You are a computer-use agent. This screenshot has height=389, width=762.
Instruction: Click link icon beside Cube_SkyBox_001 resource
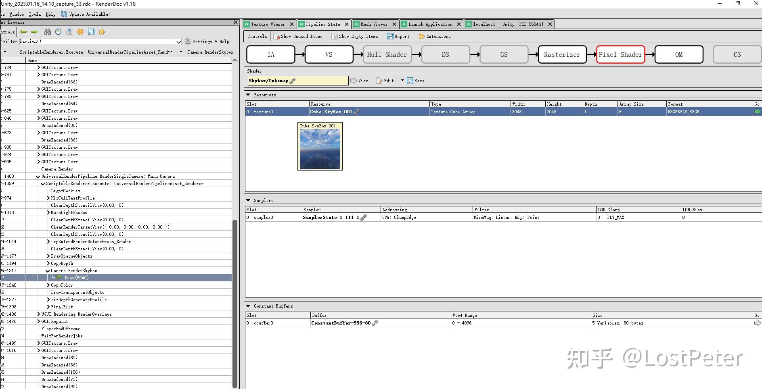tap(356, 112)
